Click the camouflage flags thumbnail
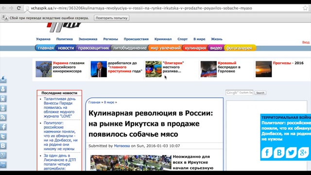This screenshot has width=311, height=175. tap(154, 69)
